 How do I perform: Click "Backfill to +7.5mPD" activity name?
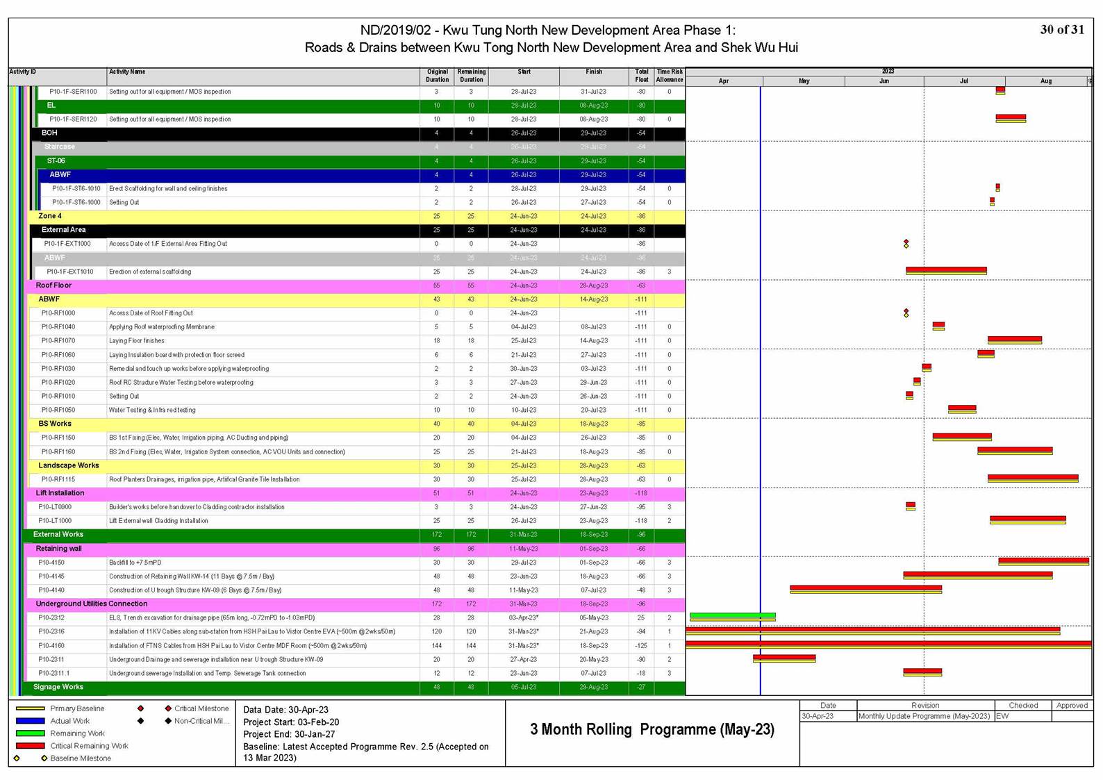point(135,563)
